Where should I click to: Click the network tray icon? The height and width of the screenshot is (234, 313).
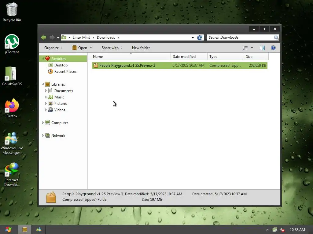[x=275, y=230]
